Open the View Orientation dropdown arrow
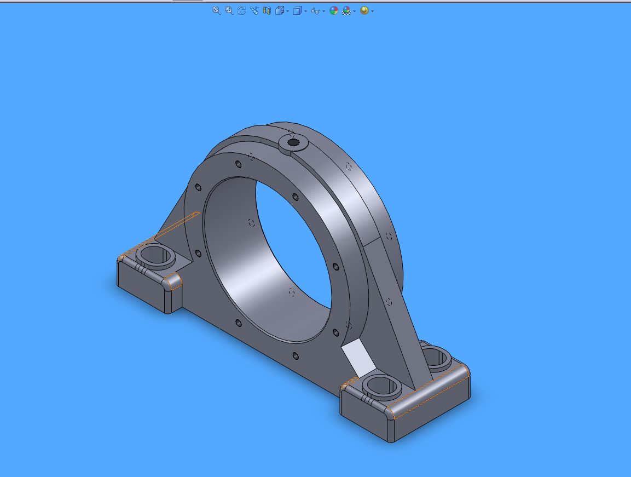The width and height of the screenshot is (631, 477). [287, 12]
